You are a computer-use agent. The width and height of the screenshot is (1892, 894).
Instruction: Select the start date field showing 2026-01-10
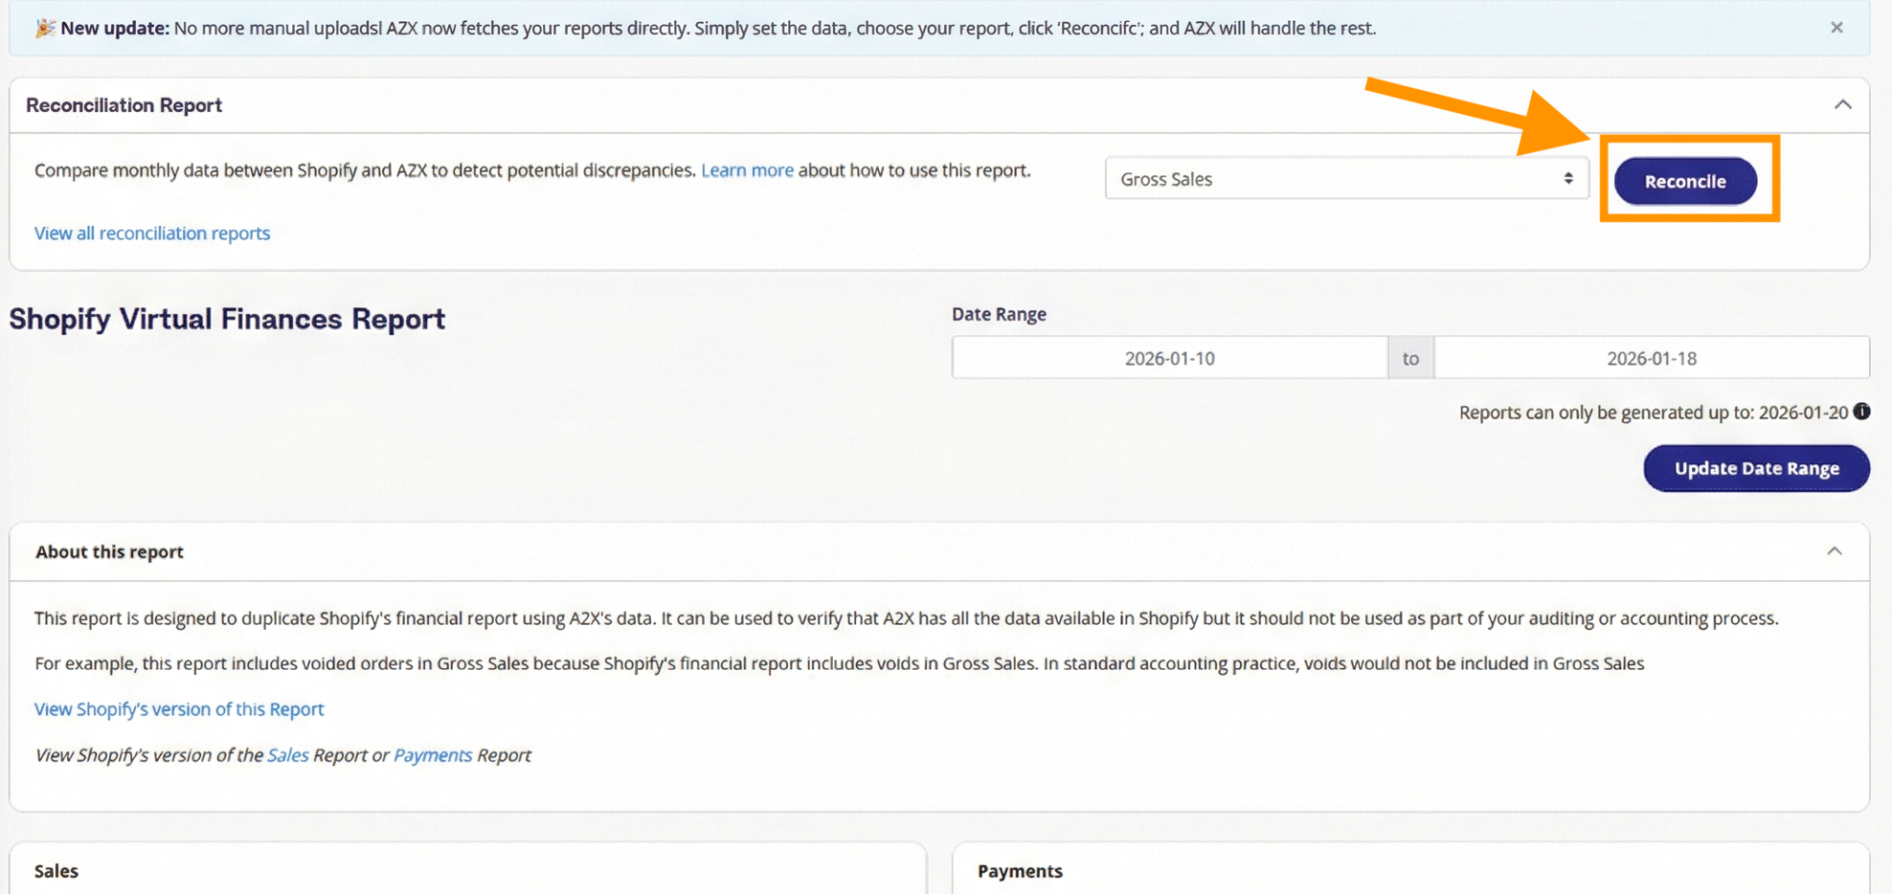click(x=1168, y=356)
